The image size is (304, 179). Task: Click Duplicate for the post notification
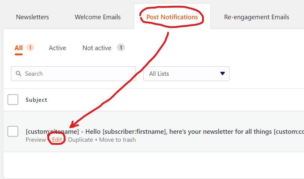[81, 140]
